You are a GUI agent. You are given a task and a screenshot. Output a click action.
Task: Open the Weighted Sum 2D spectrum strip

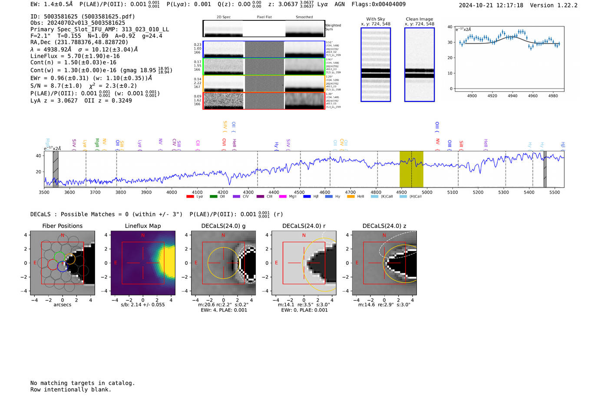[x=264, y=29]
